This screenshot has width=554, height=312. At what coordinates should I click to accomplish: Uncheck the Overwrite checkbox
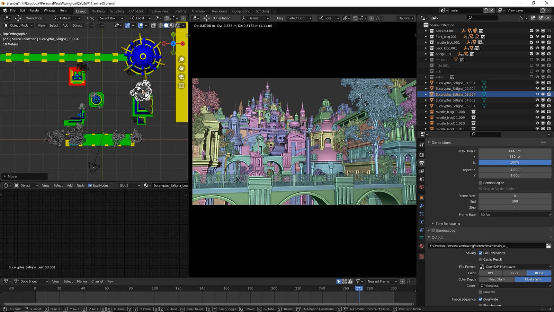(481, 299)
